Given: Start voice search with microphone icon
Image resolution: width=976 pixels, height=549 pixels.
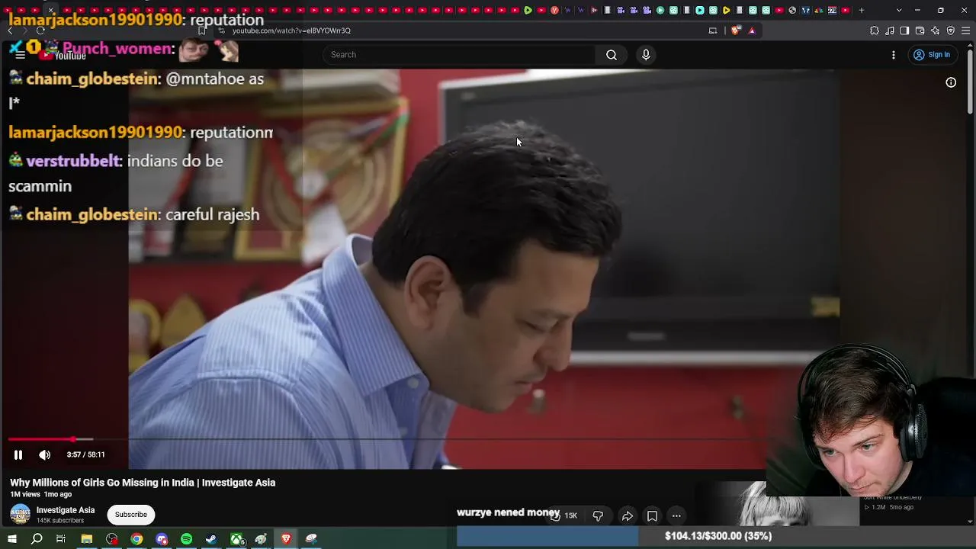Looking at the screenshot, I should (x=646, y=55).
